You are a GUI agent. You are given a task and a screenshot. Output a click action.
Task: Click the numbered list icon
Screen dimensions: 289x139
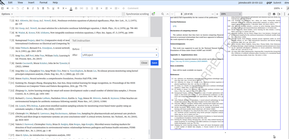coord(106,8)
